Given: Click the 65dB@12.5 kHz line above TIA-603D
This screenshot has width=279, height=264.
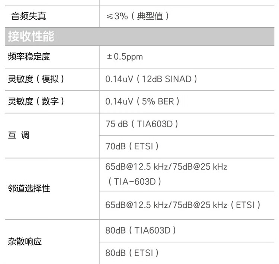Looking at the screenshot, I should click(166, 166).
